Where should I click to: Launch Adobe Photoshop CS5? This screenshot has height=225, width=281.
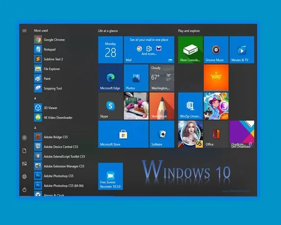[54, 176]
